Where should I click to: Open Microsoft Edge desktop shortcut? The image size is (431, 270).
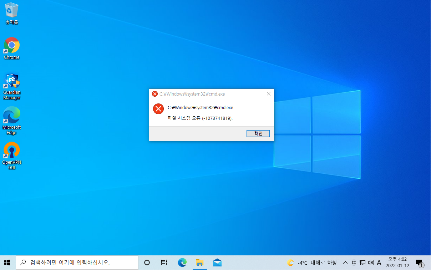pyautogui.click(x=11, y=116)
